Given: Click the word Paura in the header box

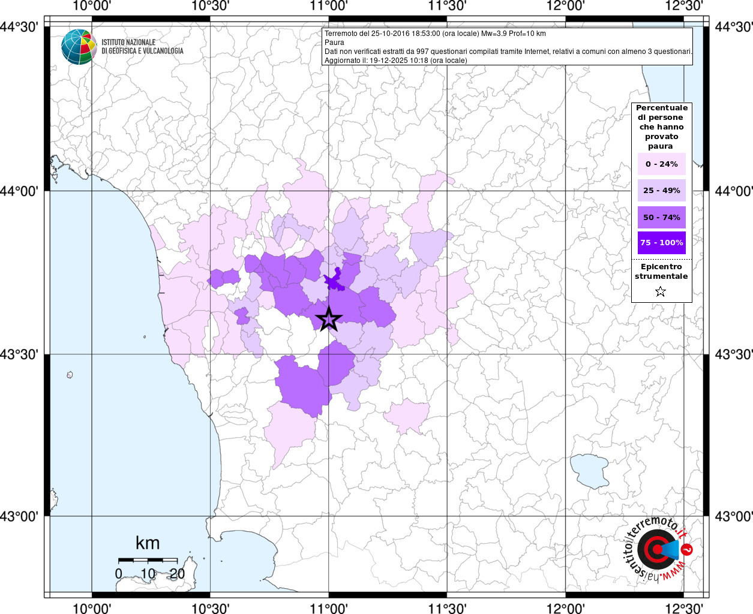Looking at the screenshot, I should pos(334,43).
